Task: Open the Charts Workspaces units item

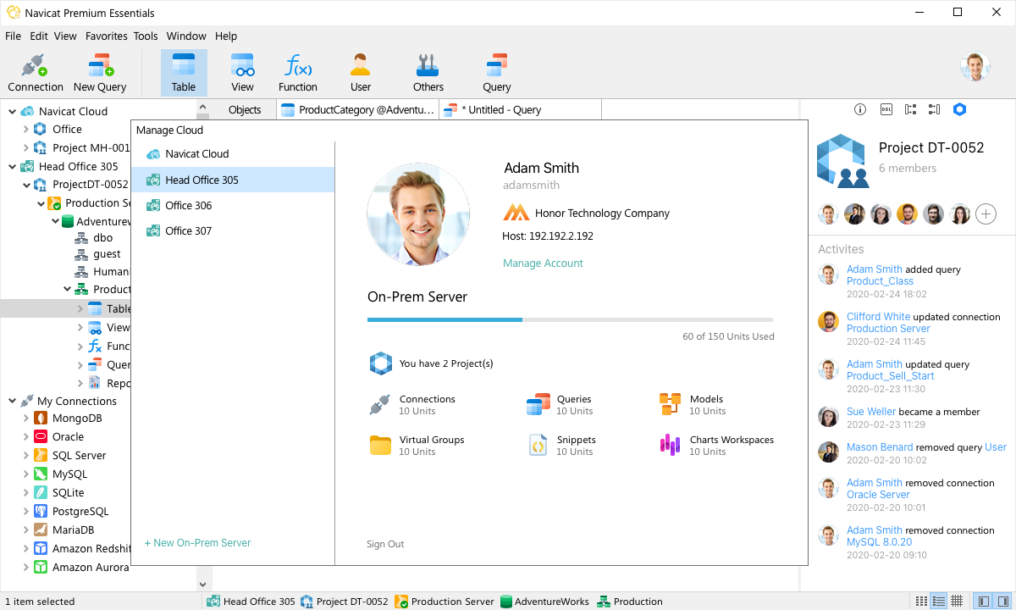Action: pos(716,446)
